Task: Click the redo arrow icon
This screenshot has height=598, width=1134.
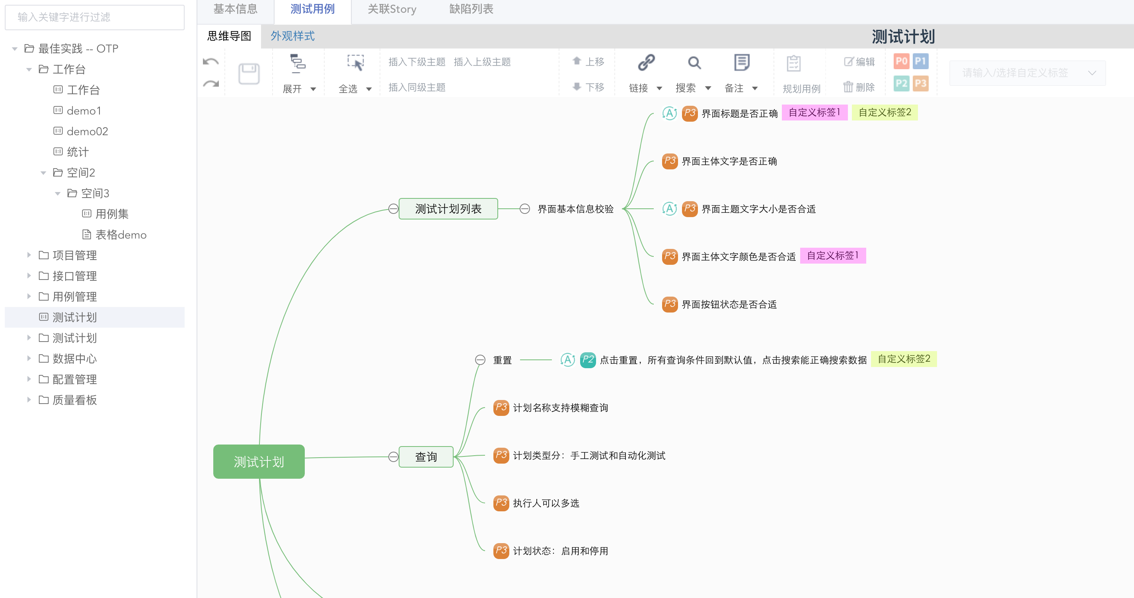Action: [211, 83]
